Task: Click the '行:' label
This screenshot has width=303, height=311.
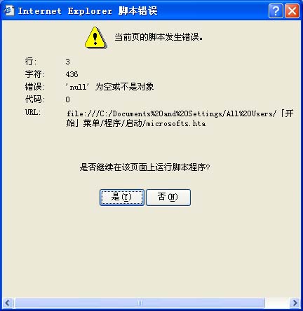Action: (x=31, y=62)
